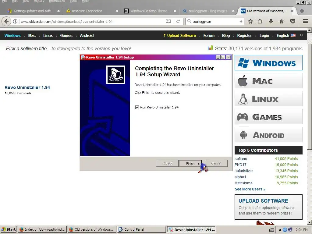Switch to Getting updates and software tab
The height and width of the screenshot is (234, 312).
[33, 11]
